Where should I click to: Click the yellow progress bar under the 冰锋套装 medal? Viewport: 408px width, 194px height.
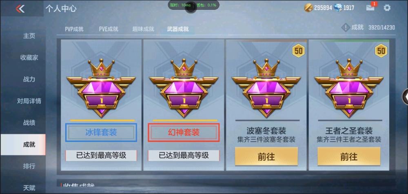pyautogui.click(x=102, y=120)
